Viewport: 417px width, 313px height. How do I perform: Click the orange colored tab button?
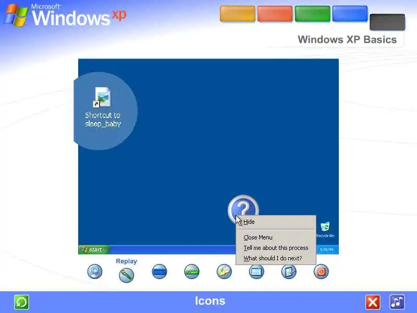coord(237,14)
